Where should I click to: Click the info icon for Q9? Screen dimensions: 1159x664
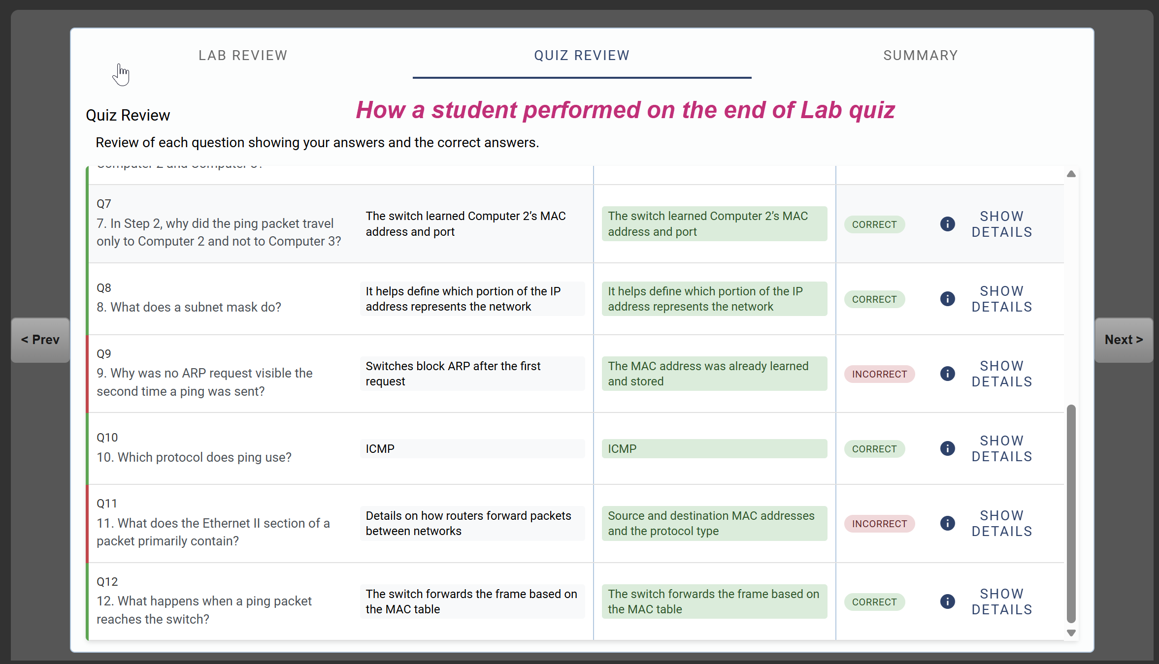point(947,374)
